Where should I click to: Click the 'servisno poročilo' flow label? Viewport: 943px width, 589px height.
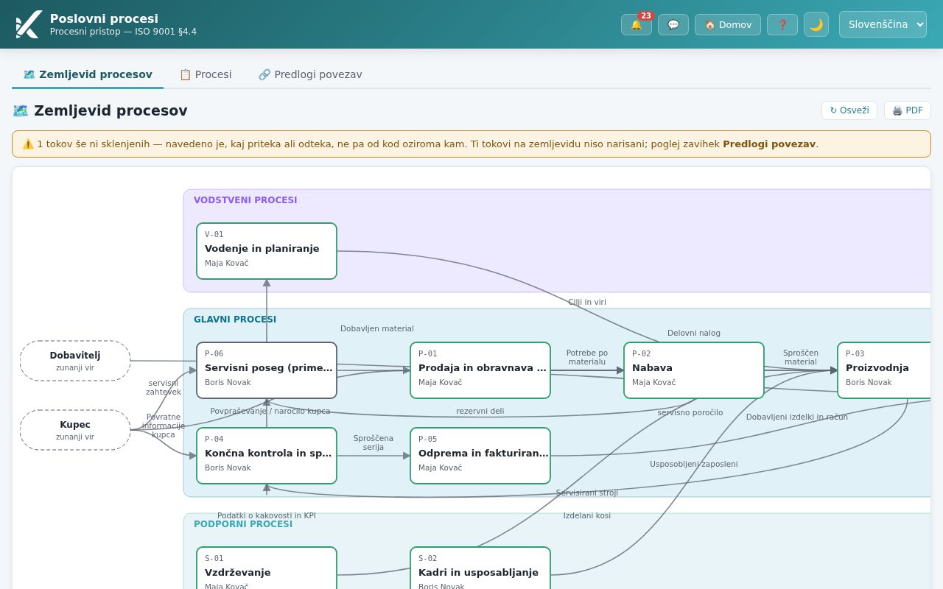(x=690, y=412)
